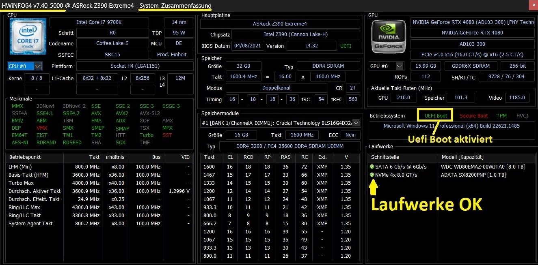538x265 pixels.
Task: Click the UEFI Boot indicator
Action: point(436,116)
